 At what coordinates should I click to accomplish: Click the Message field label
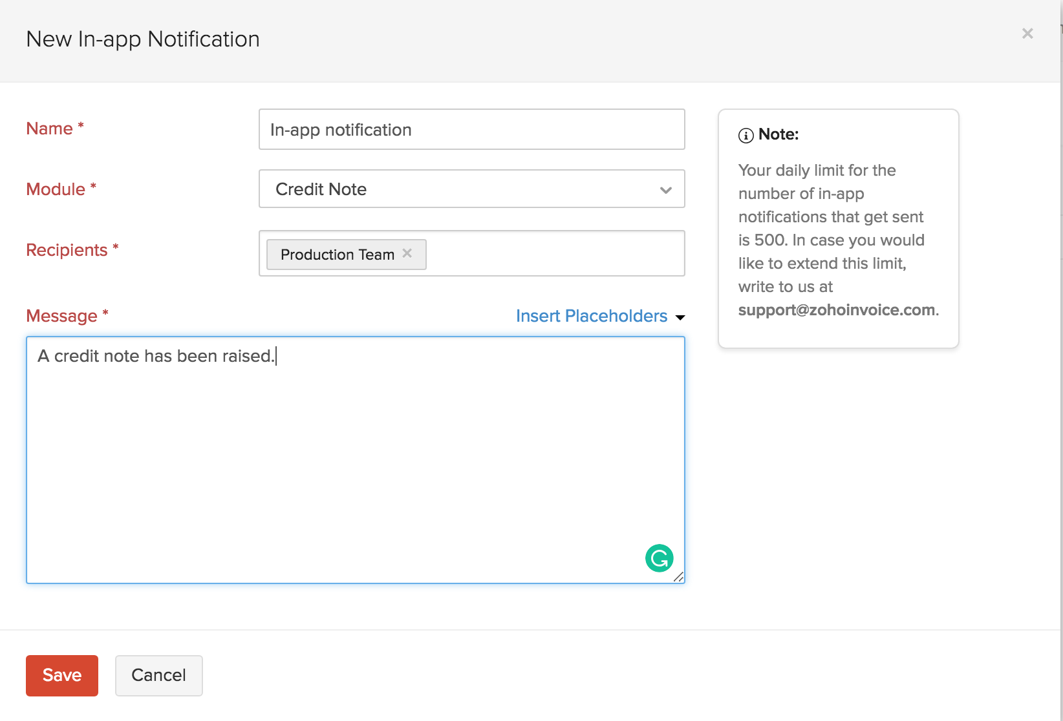(61, 316)
